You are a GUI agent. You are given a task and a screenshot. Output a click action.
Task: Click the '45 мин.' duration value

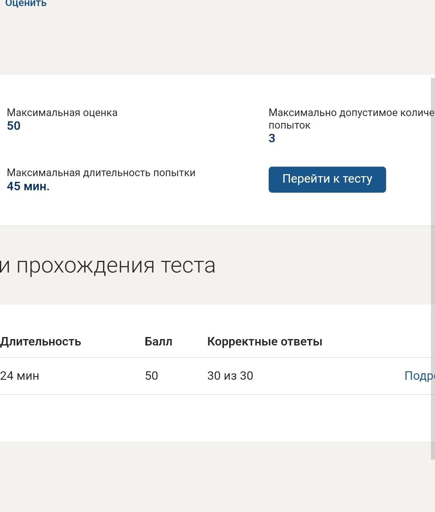[28, 186]
